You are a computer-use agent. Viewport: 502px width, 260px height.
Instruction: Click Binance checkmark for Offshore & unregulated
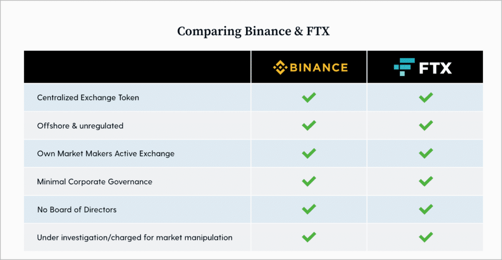(x=309, y=125)
